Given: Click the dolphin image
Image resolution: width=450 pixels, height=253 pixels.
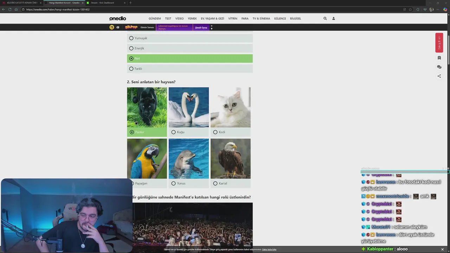Looking at the screenshot, I should click(189, 158).
